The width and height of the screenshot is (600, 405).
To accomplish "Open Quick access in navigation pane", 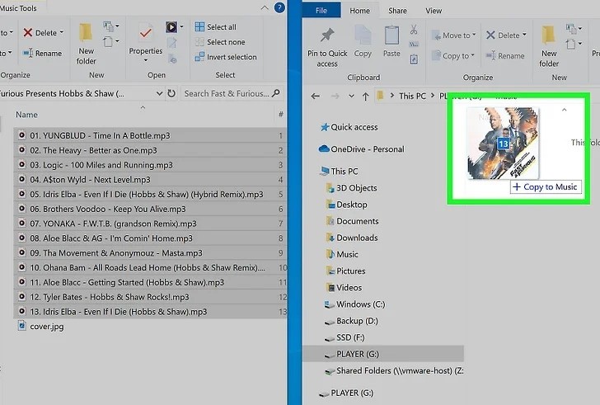I will tap(349, 127).
